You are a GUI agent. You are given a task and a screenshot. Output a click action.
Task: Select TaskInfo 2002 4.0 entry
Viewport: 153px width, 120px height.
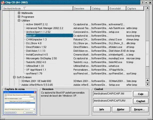click(x=36, y=62)
